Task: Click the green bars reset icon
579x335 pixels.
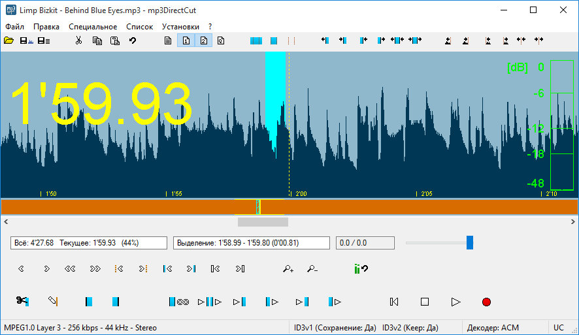Action: [x=361, y=269]
